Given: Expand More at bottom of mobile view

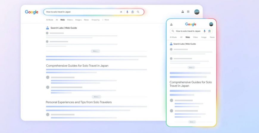Looking at the screenshot, I should point(192,122).
